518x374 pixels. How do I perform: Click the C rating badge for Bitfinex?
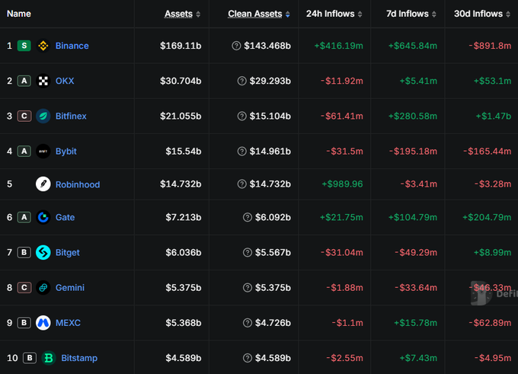tap(24, 116)
